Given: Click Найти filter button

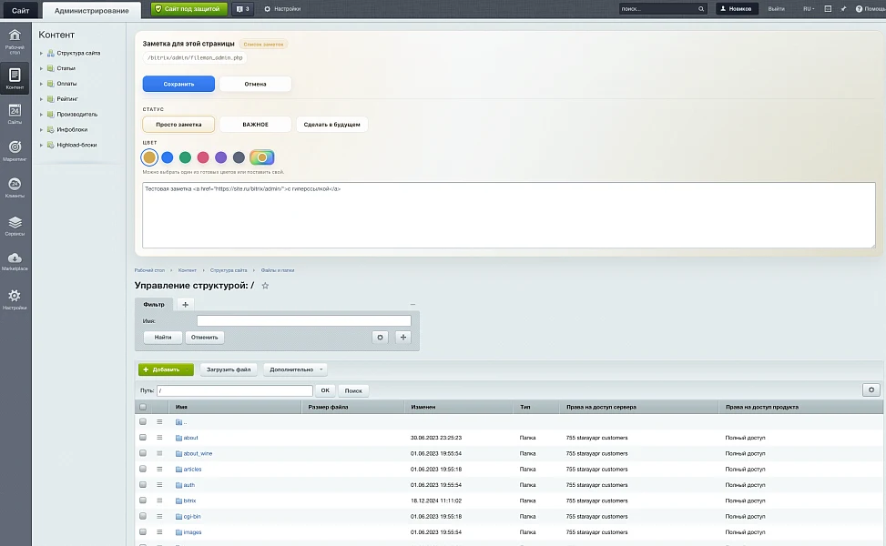Looking at the screenshot, I should tap(163, 337).
